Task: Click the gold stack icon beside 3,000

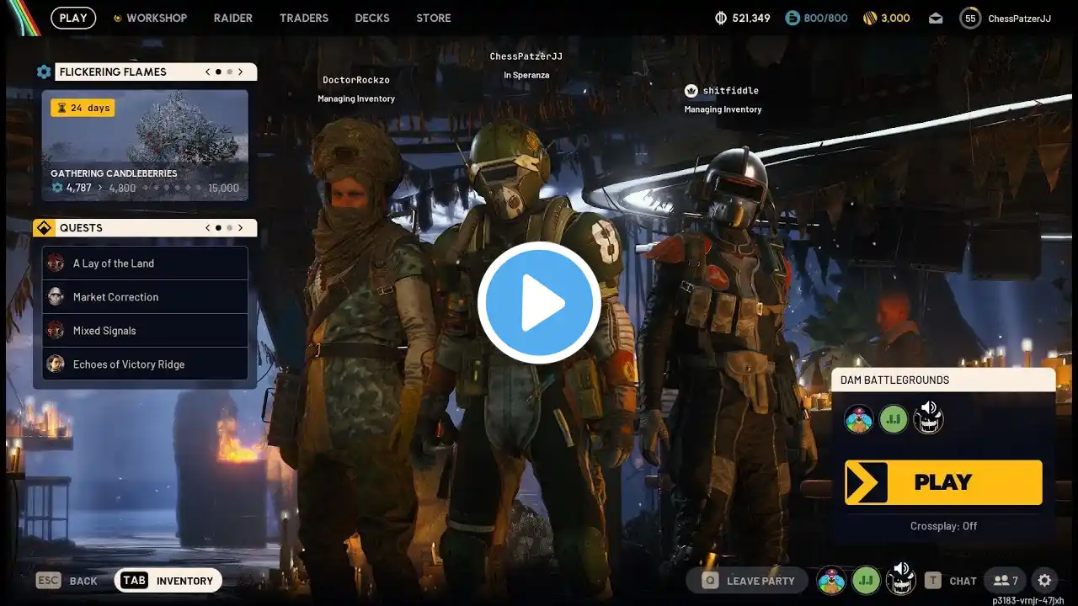Action: pyautogui.click(x=870, y=19)
